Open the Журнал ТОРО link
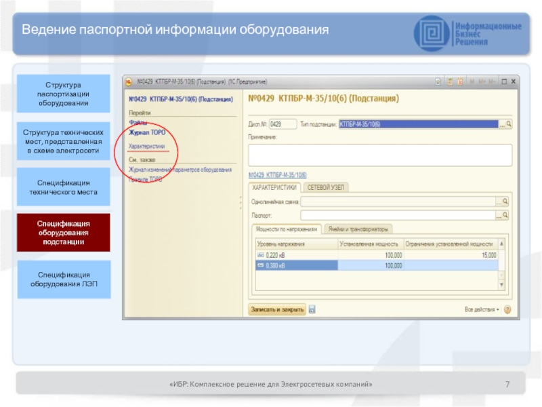 147,133
